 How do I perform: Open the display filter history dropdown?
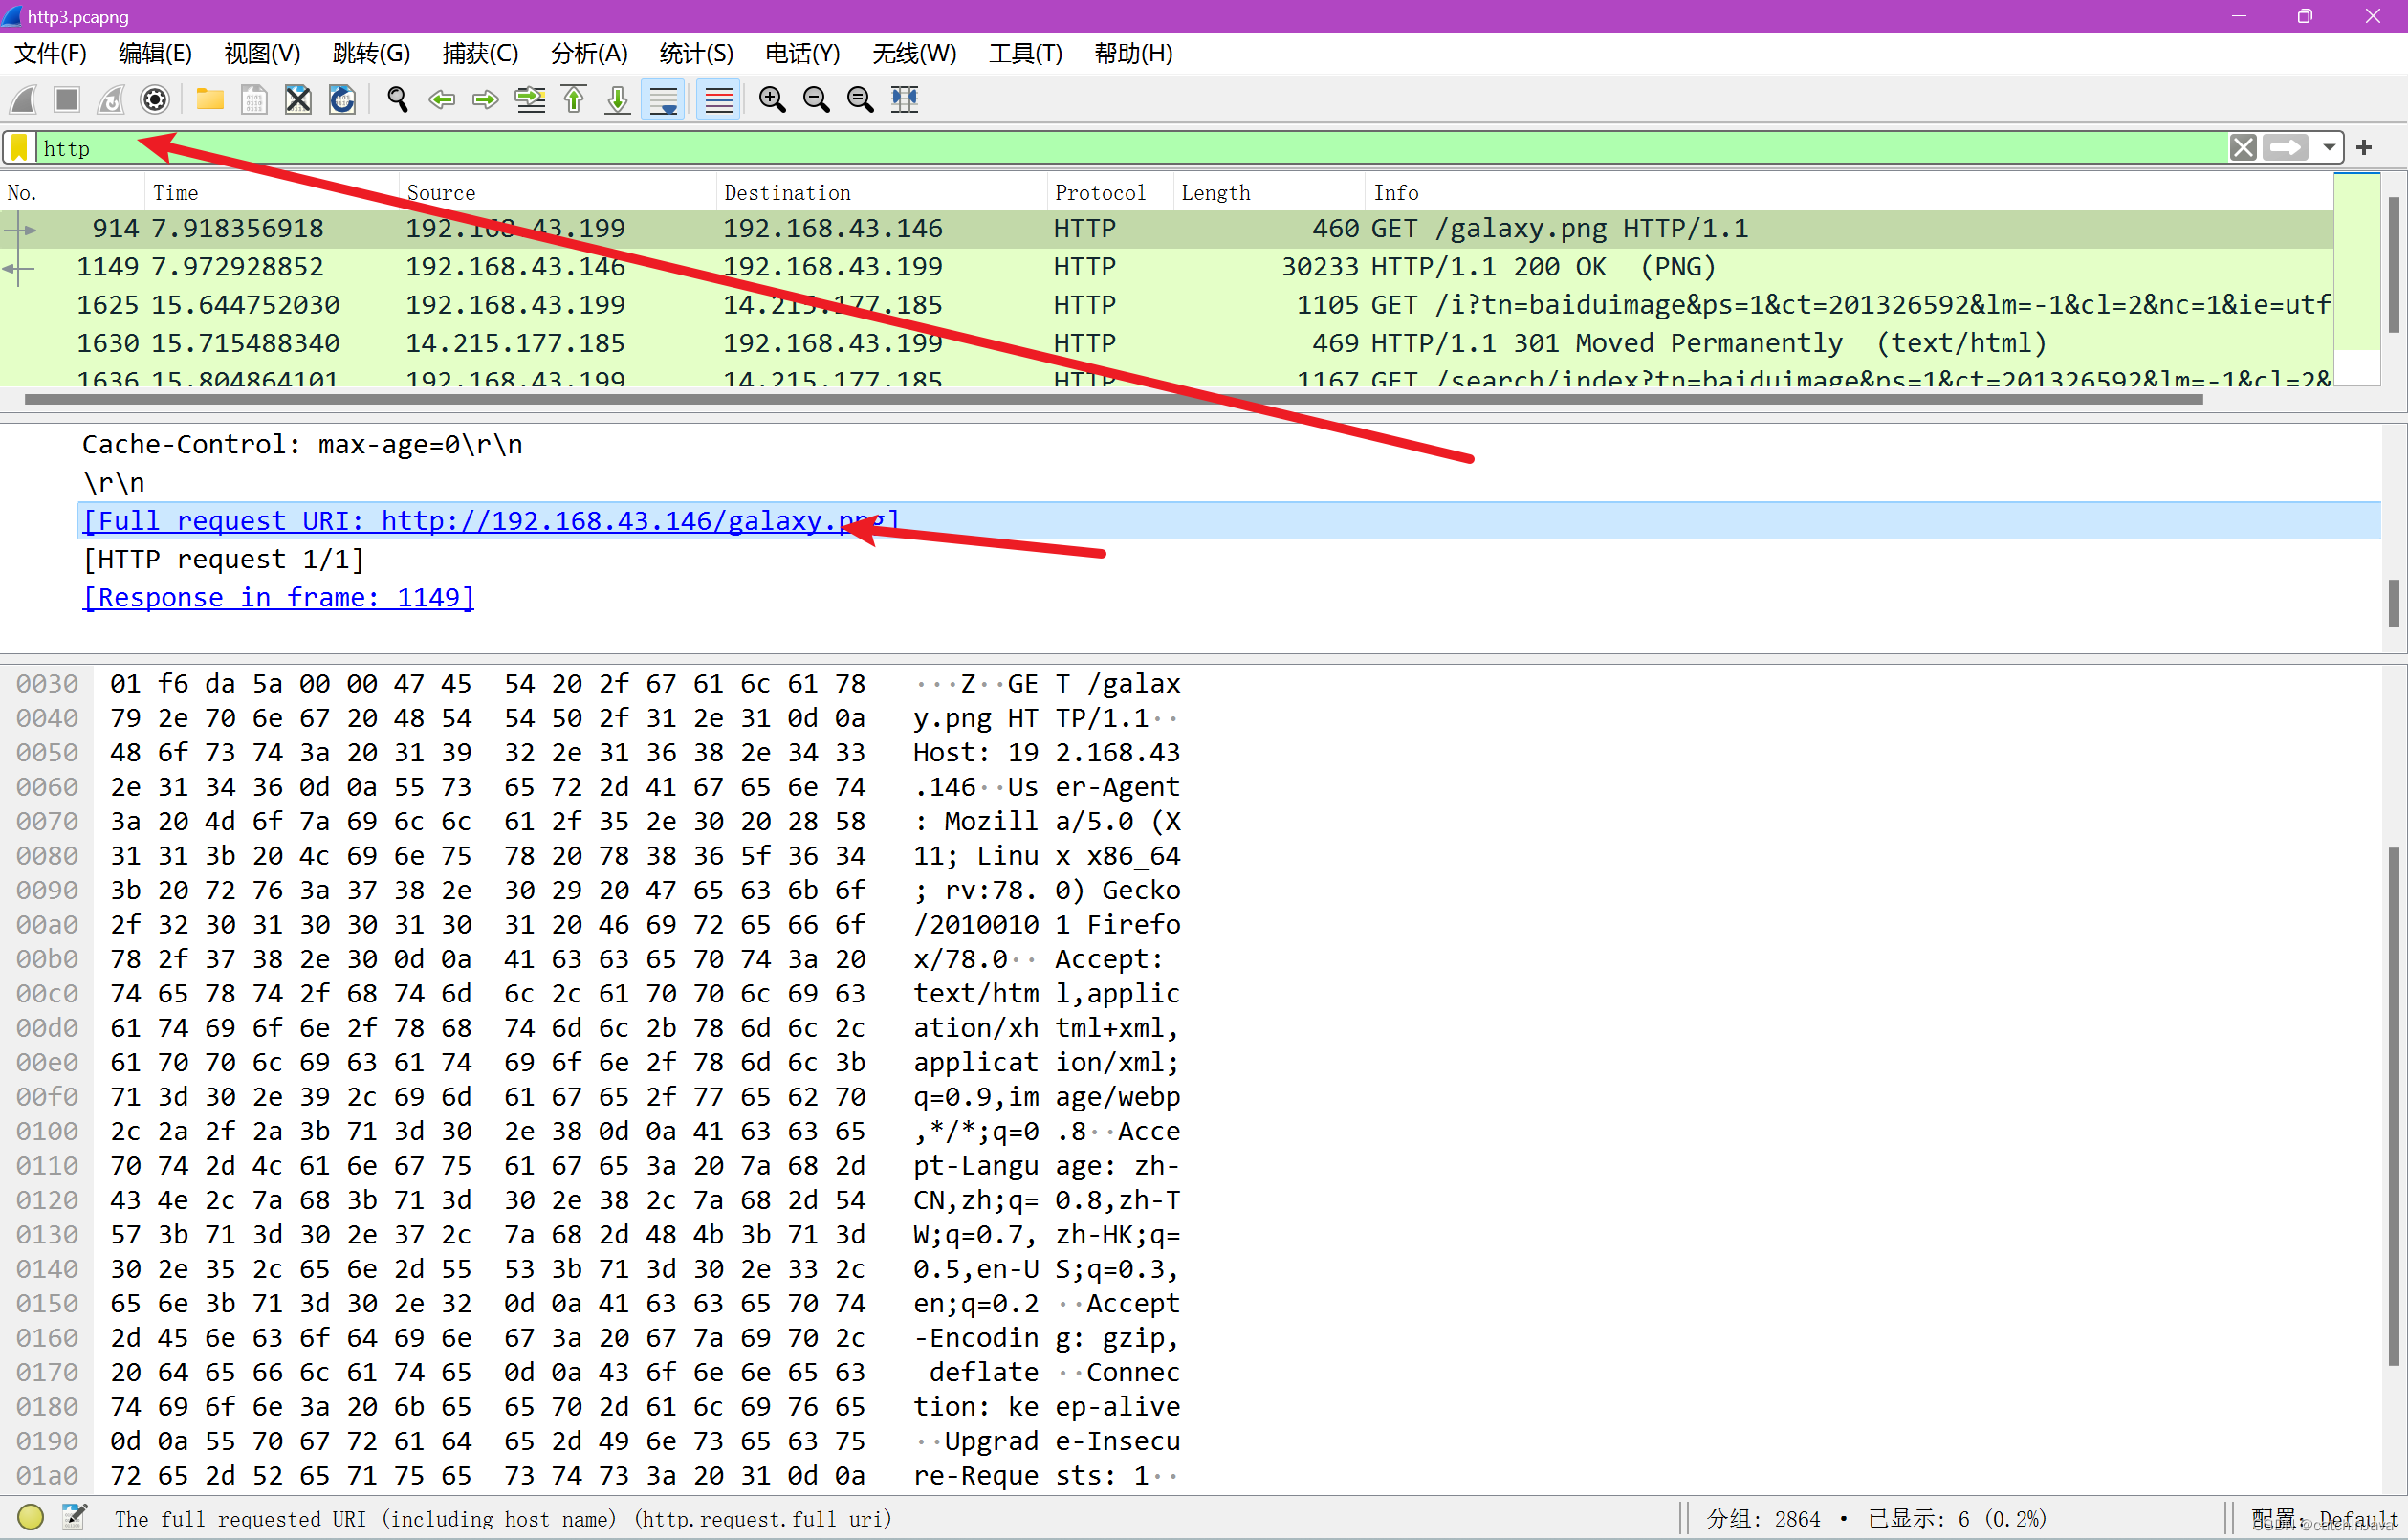pos(2329,148)
